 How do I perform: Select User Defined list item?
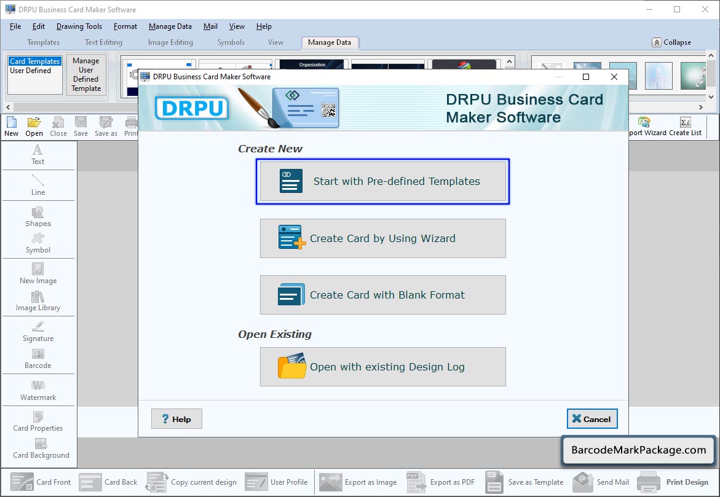(x=30, y=71)
